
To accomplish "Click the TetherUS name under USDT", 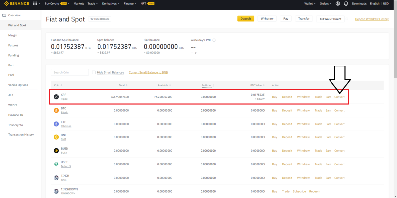I will coord(66,166).
